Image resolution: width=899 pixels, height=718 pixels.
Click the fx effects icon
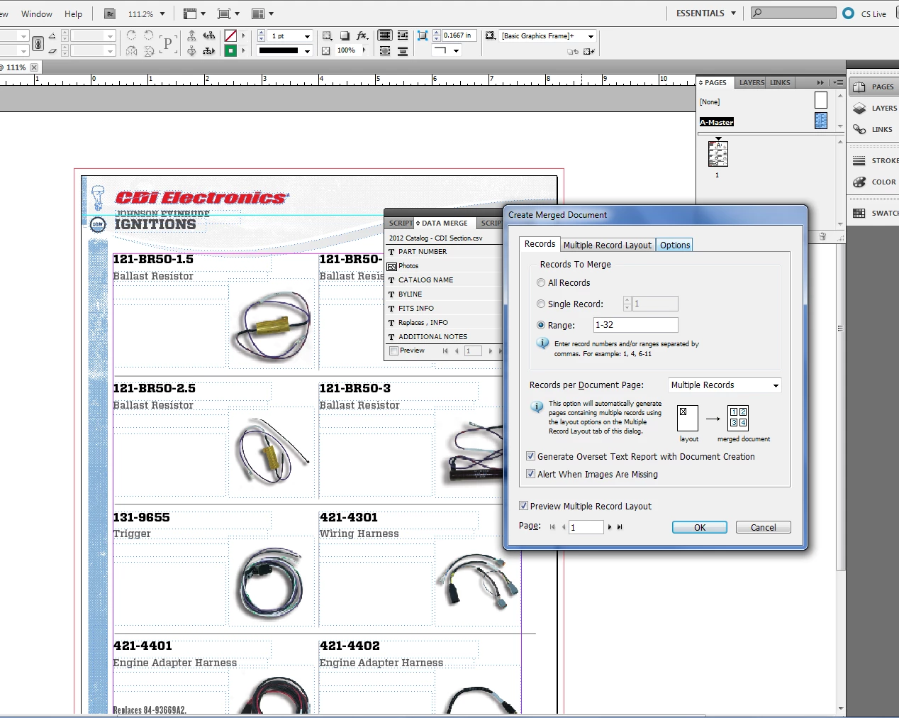pyautogui.click(x=362, y=35)
